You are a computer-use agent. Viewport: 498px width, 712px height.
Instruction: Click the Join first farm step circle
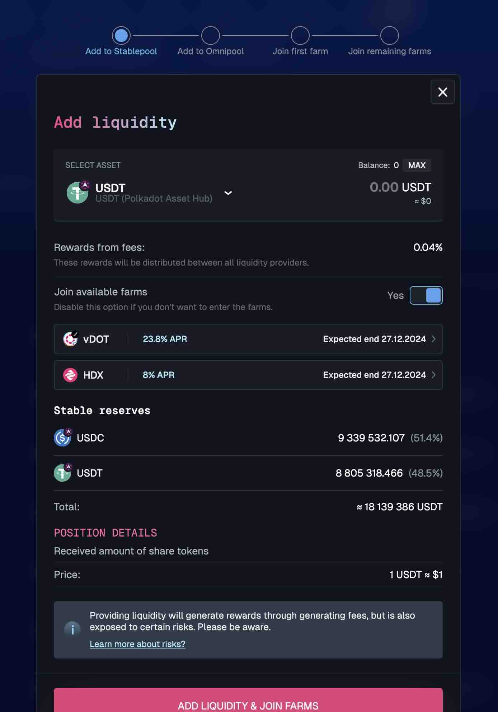click(x=300, y=36)
